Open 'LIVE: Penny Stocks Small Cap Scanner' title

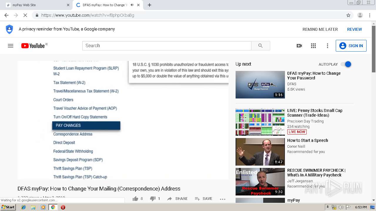(x=315, y=113)
